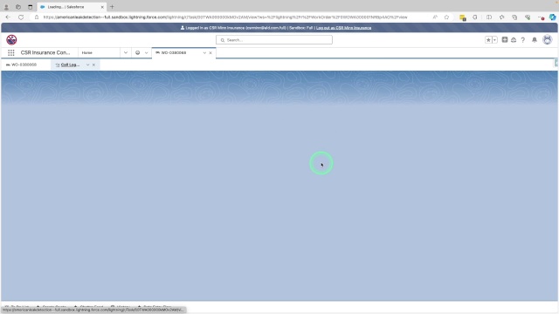Add page to Salesforce favorites star
This screenshot has height=314, width=559.
(488, 40)
